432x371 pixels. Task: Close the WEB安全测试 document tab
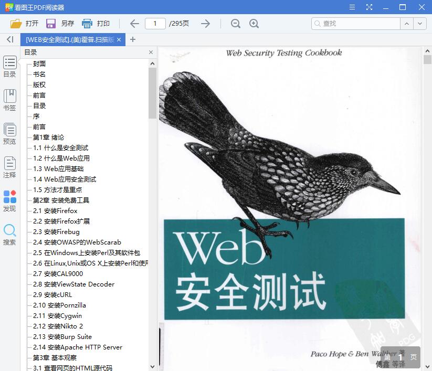pyautogui.click(x=119, y=40)
